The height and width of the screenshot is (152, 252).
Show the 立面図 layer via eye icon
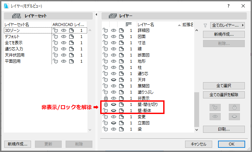point(114,123)
